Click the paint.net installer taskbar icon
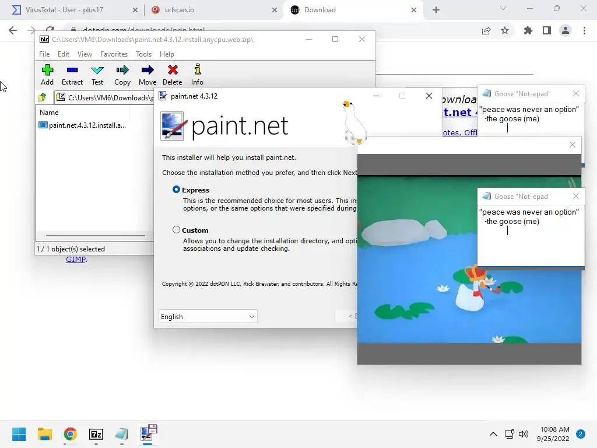The width and height of the screenshot is (597, 448). coord(148,433)
